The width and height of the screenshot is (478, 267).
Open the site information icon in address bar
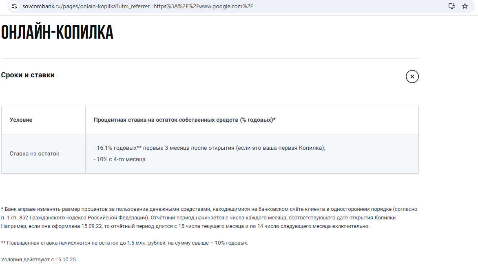pyautogui.click(x=14, y=6)
